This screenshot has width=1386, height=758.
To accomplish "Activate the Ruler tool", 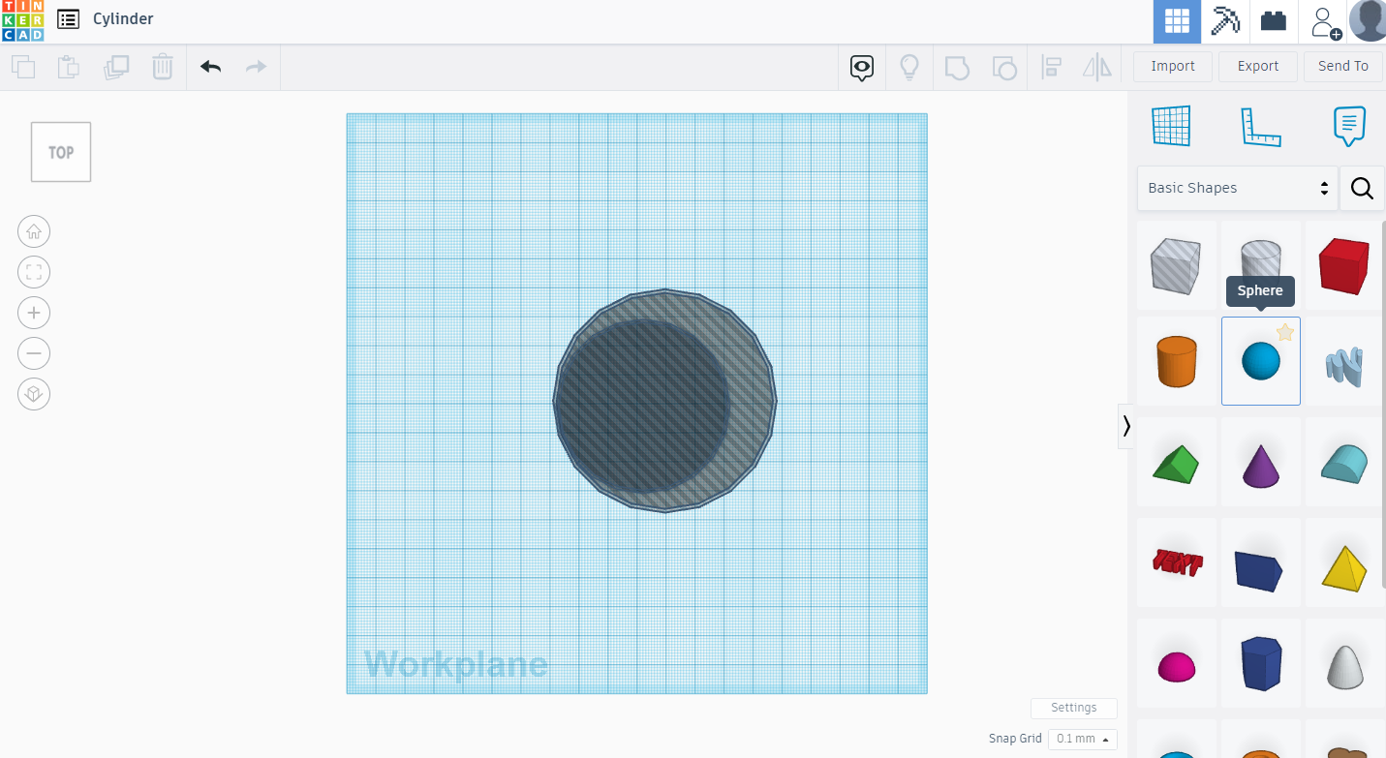I will [1260, 126].
